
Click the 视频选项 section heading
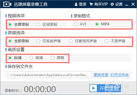16,16
